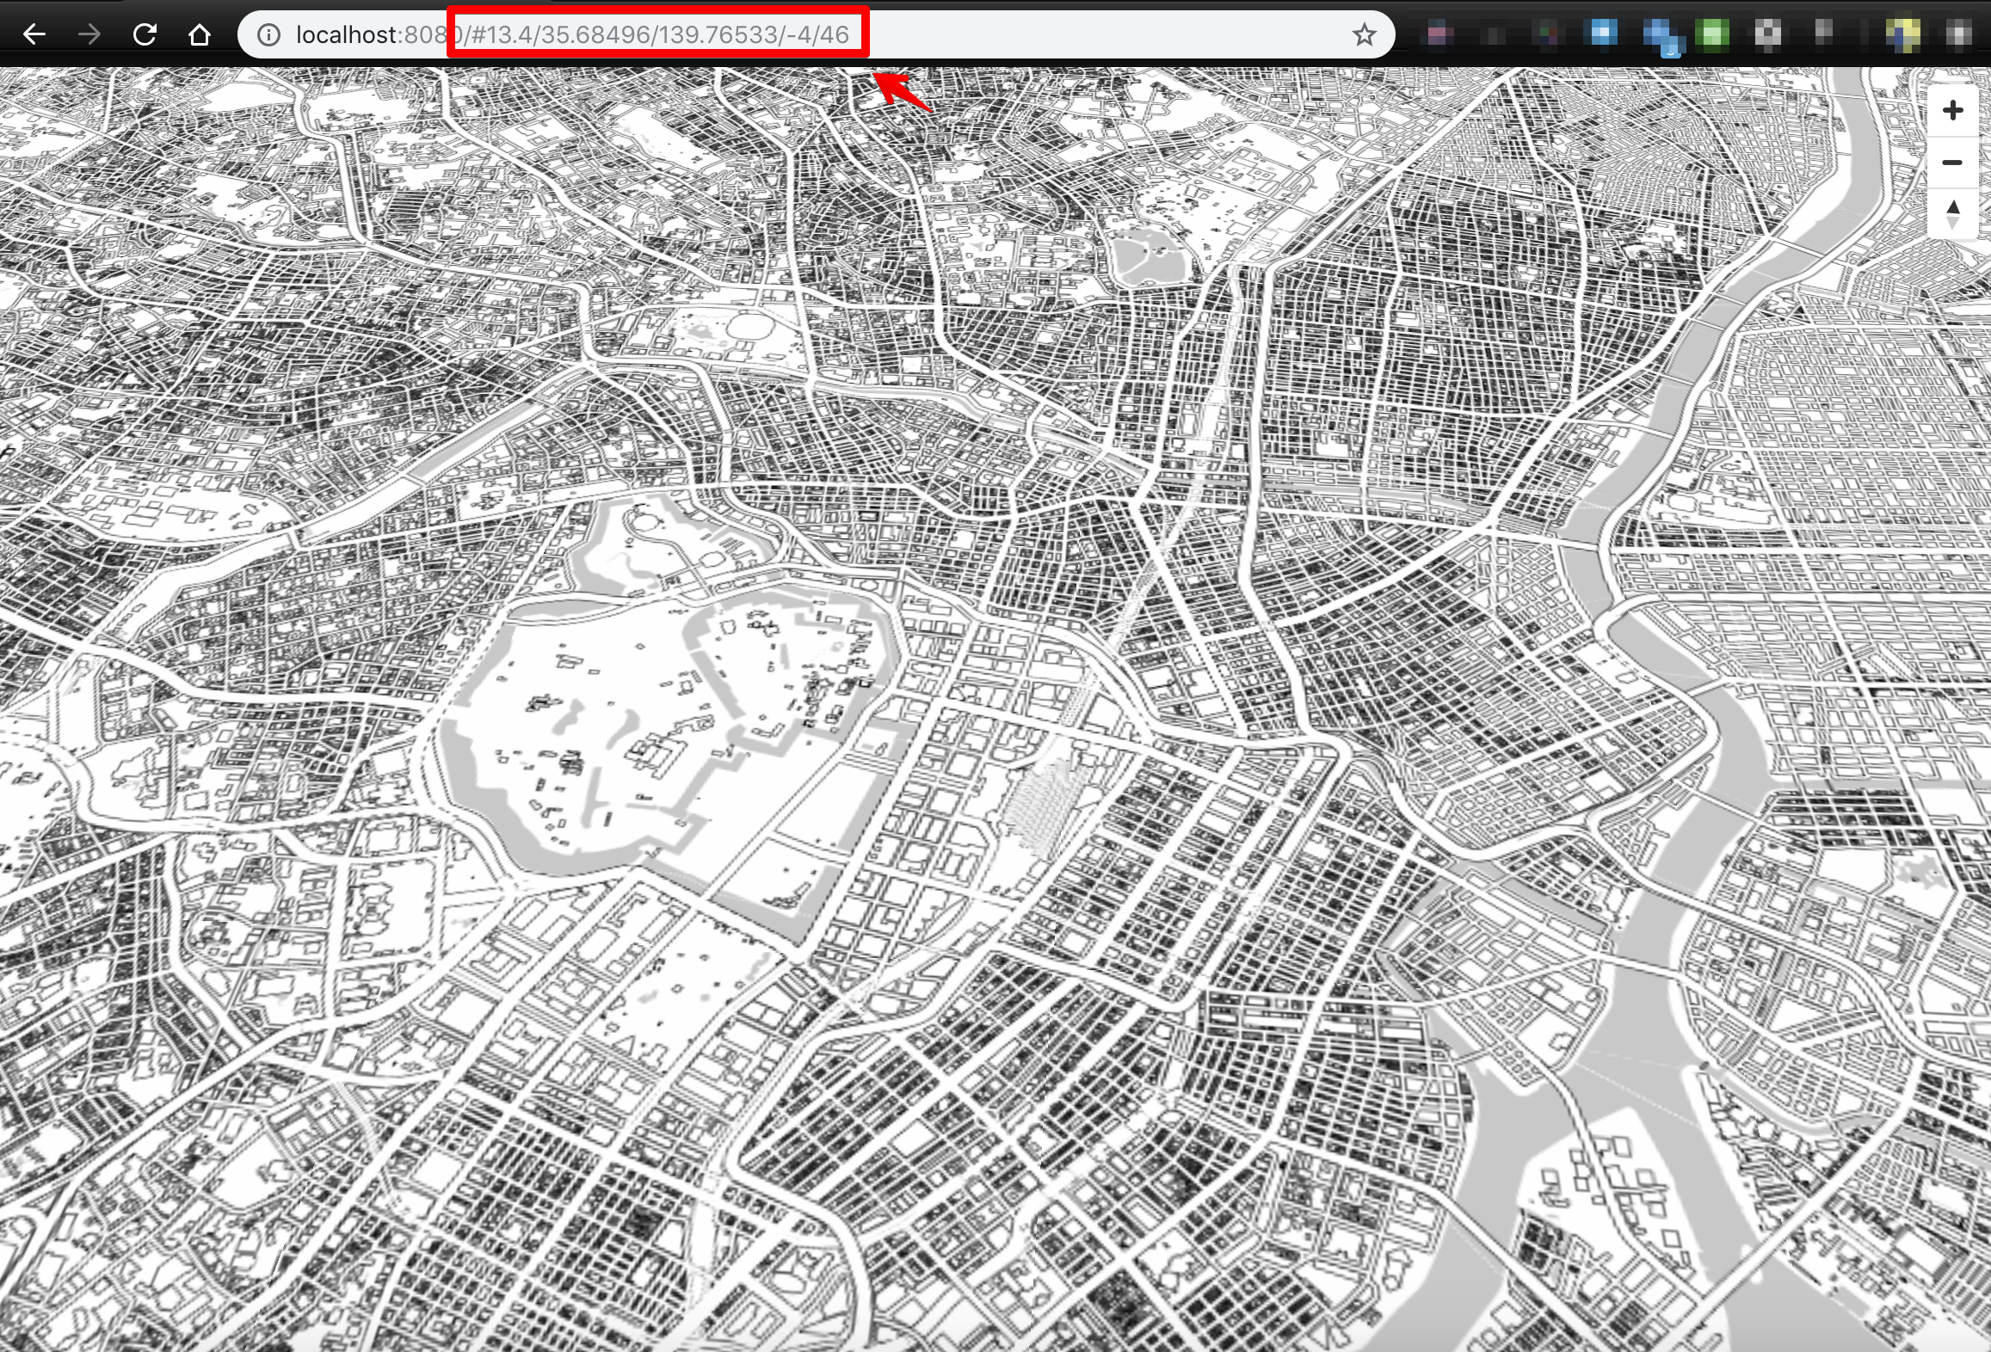Go back to the previous page
The image size is (1991, 1352).
click(x=34, y=34)
